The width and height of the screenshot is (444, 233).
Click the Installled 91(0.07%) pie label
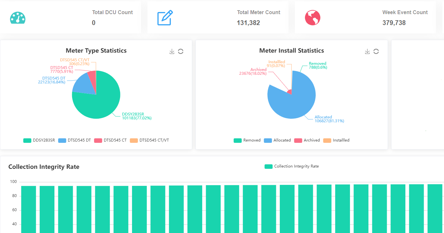pyautogui.click(x=276, y=64)
